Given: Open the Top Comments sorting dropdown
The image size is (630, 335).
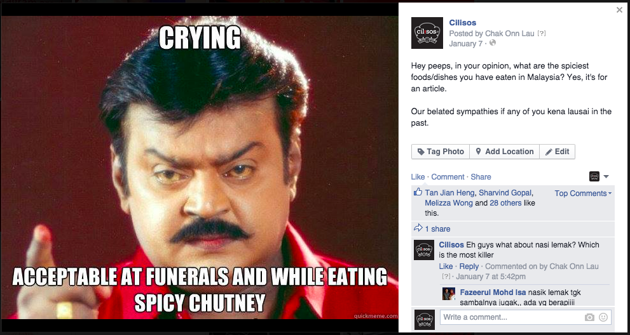Looking at the screenshot, I should 583,194.
